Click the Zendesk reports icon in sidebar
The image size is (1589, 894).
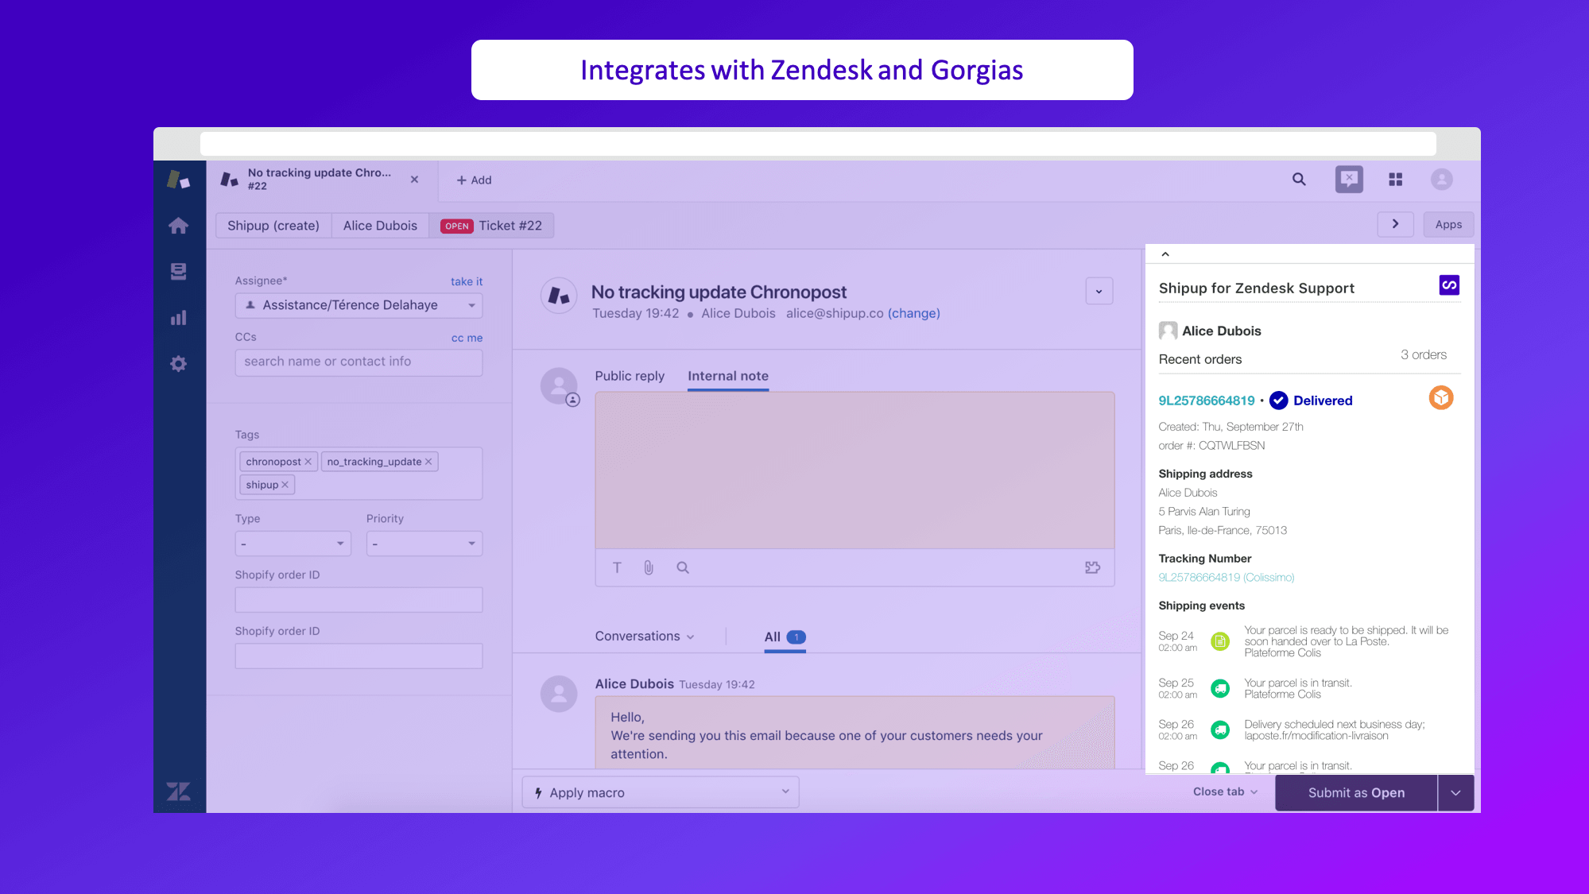coord(179,318)
